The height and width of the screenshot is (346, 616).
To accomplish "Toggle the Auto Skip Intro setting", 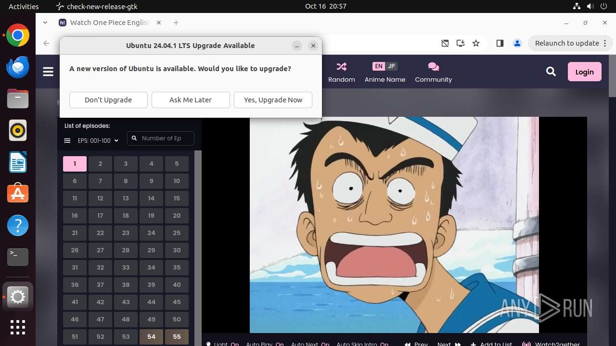I will [363, 344].
